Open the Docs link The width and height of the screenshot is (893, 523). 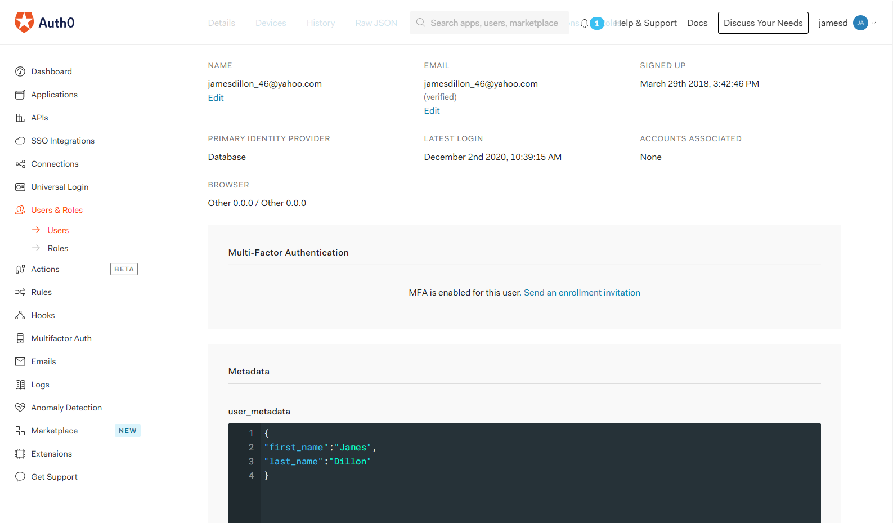tap(697, 23)
